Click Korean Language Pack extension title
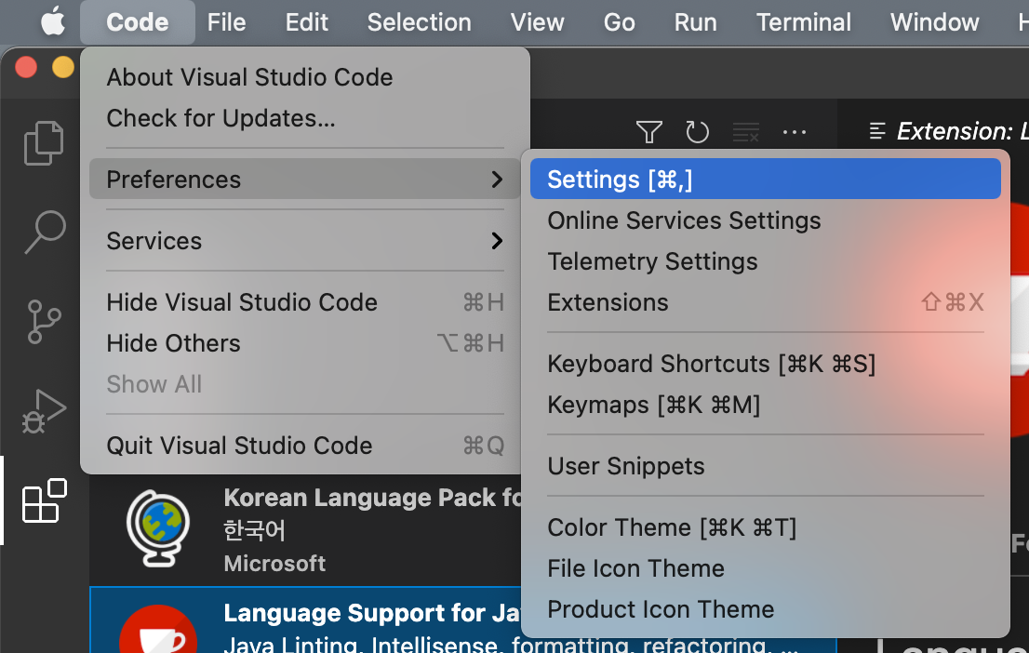Viewport: 1029px width, 653px height. [373, 498]
